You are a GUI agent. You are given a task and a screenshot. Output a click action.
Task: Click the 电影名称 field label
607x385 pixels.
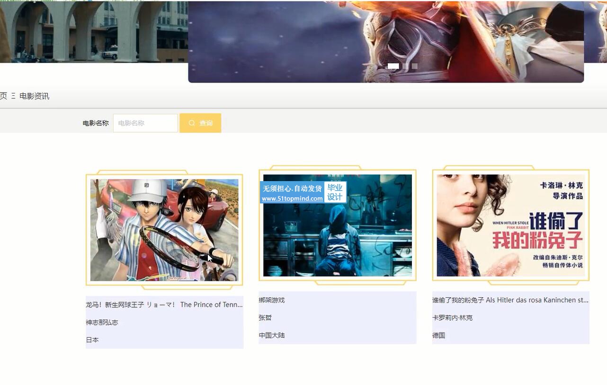96,123
